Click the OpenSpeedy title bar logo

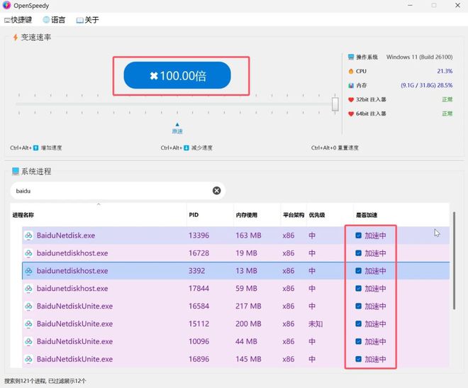click(6, 6)
